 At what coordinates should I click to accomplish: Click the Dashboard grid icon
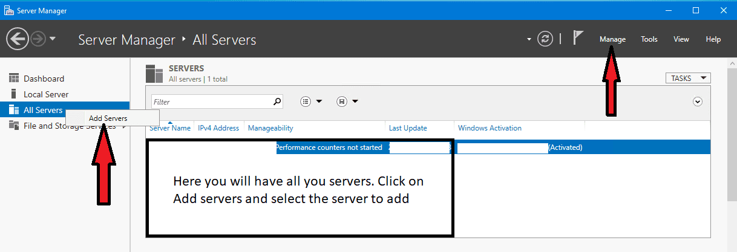point(14,79)
